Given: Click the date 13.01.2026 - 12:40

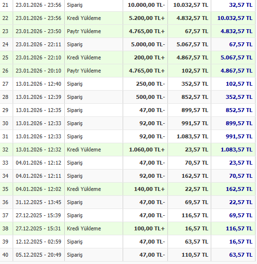Looking at the screenshot, I should click(38, 84).
